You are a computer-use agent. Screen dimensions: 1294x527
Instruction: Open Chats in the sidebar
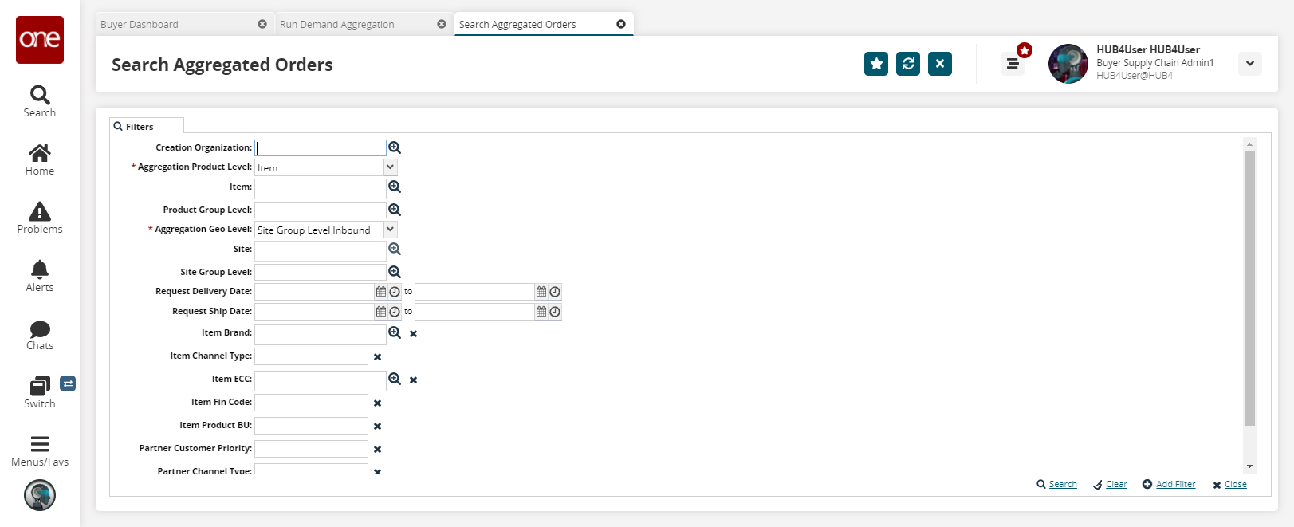(40, 334)
